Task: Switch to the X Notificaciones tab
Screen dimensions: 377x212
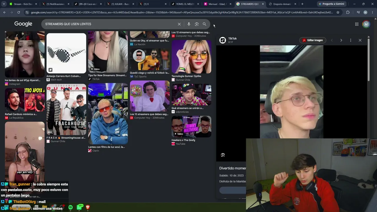Action: 55,4
